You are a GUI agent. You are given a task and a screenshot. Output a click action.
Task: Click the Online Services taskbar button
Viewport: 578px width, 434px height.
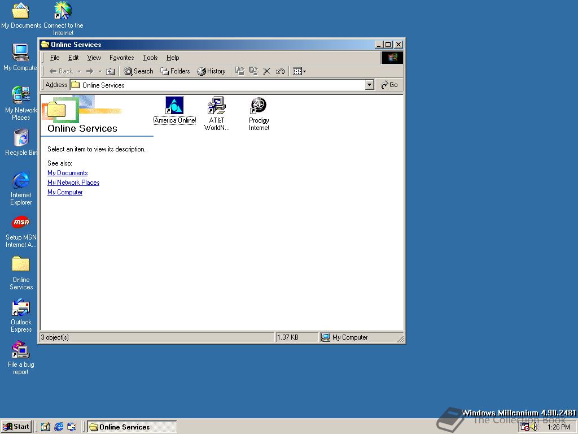coord(132,427)
